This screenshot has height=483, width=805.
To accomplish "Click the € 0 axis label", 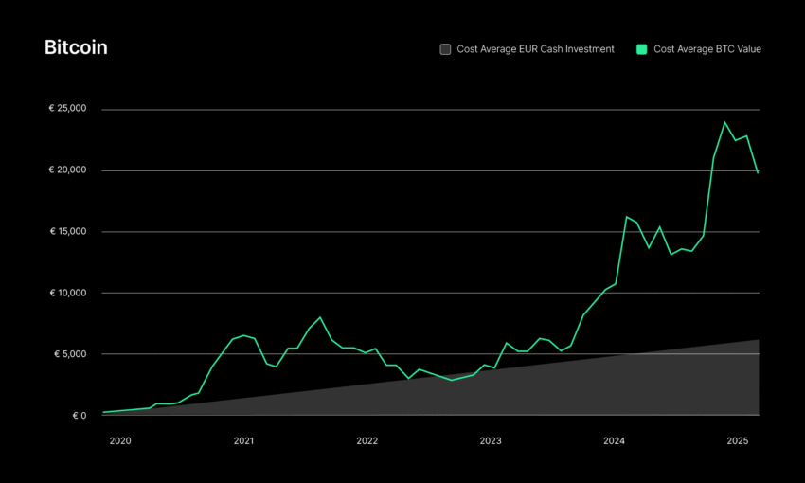I will (x=80, y=416).
